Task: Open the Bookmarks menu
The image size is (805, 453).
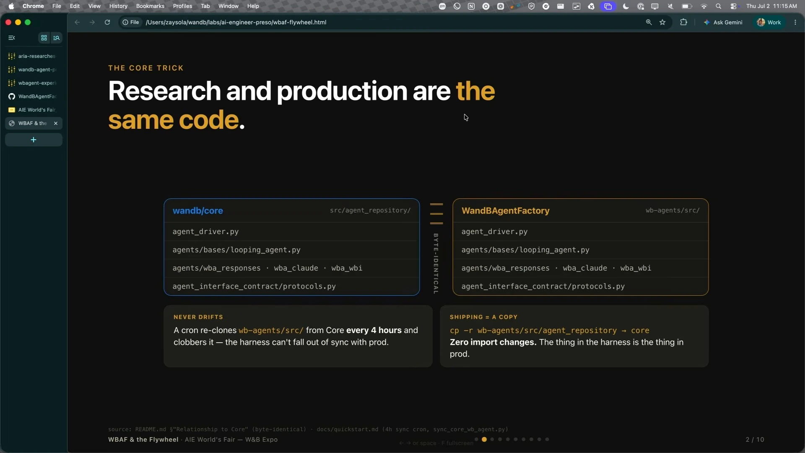Action: pos(150,6)
